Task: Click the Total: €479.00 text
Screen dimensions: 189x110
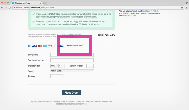Action: pos(106,35)
